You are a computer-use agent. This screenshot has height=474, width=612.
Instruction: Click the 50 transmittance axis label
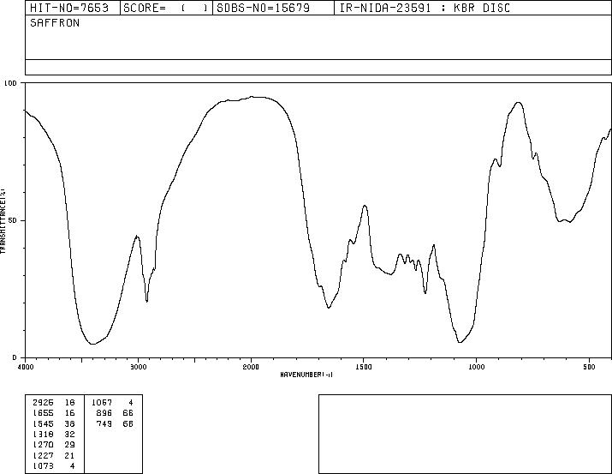pyautogui.click(x=13, y=220)
